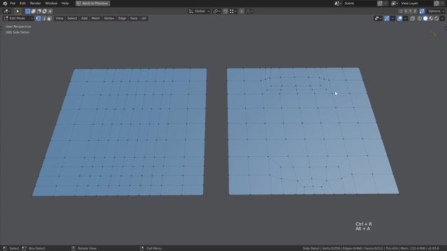This screenshot has width=447, height=251.
Task: Open the gizmo options dropdown arrow
Action: click(x=393, y=19)
